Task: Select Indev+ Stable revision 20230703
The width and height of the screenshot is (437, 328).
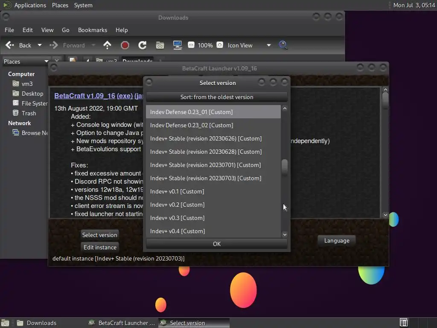Action: 213,178
